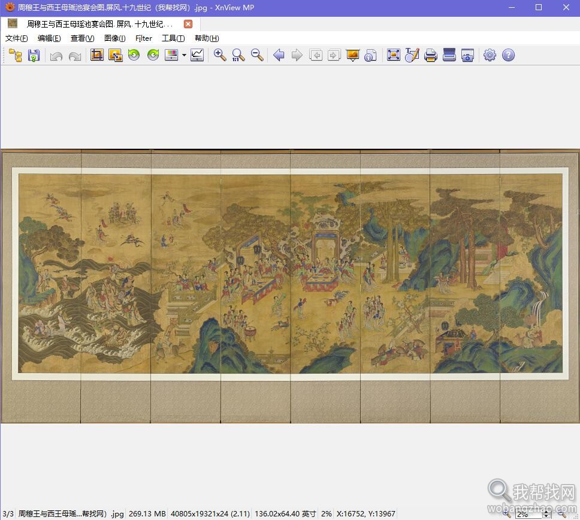The height and width of the screenshot is (520, 580).
Task: Open the 工具(T) menu
Action: [173, 38]
